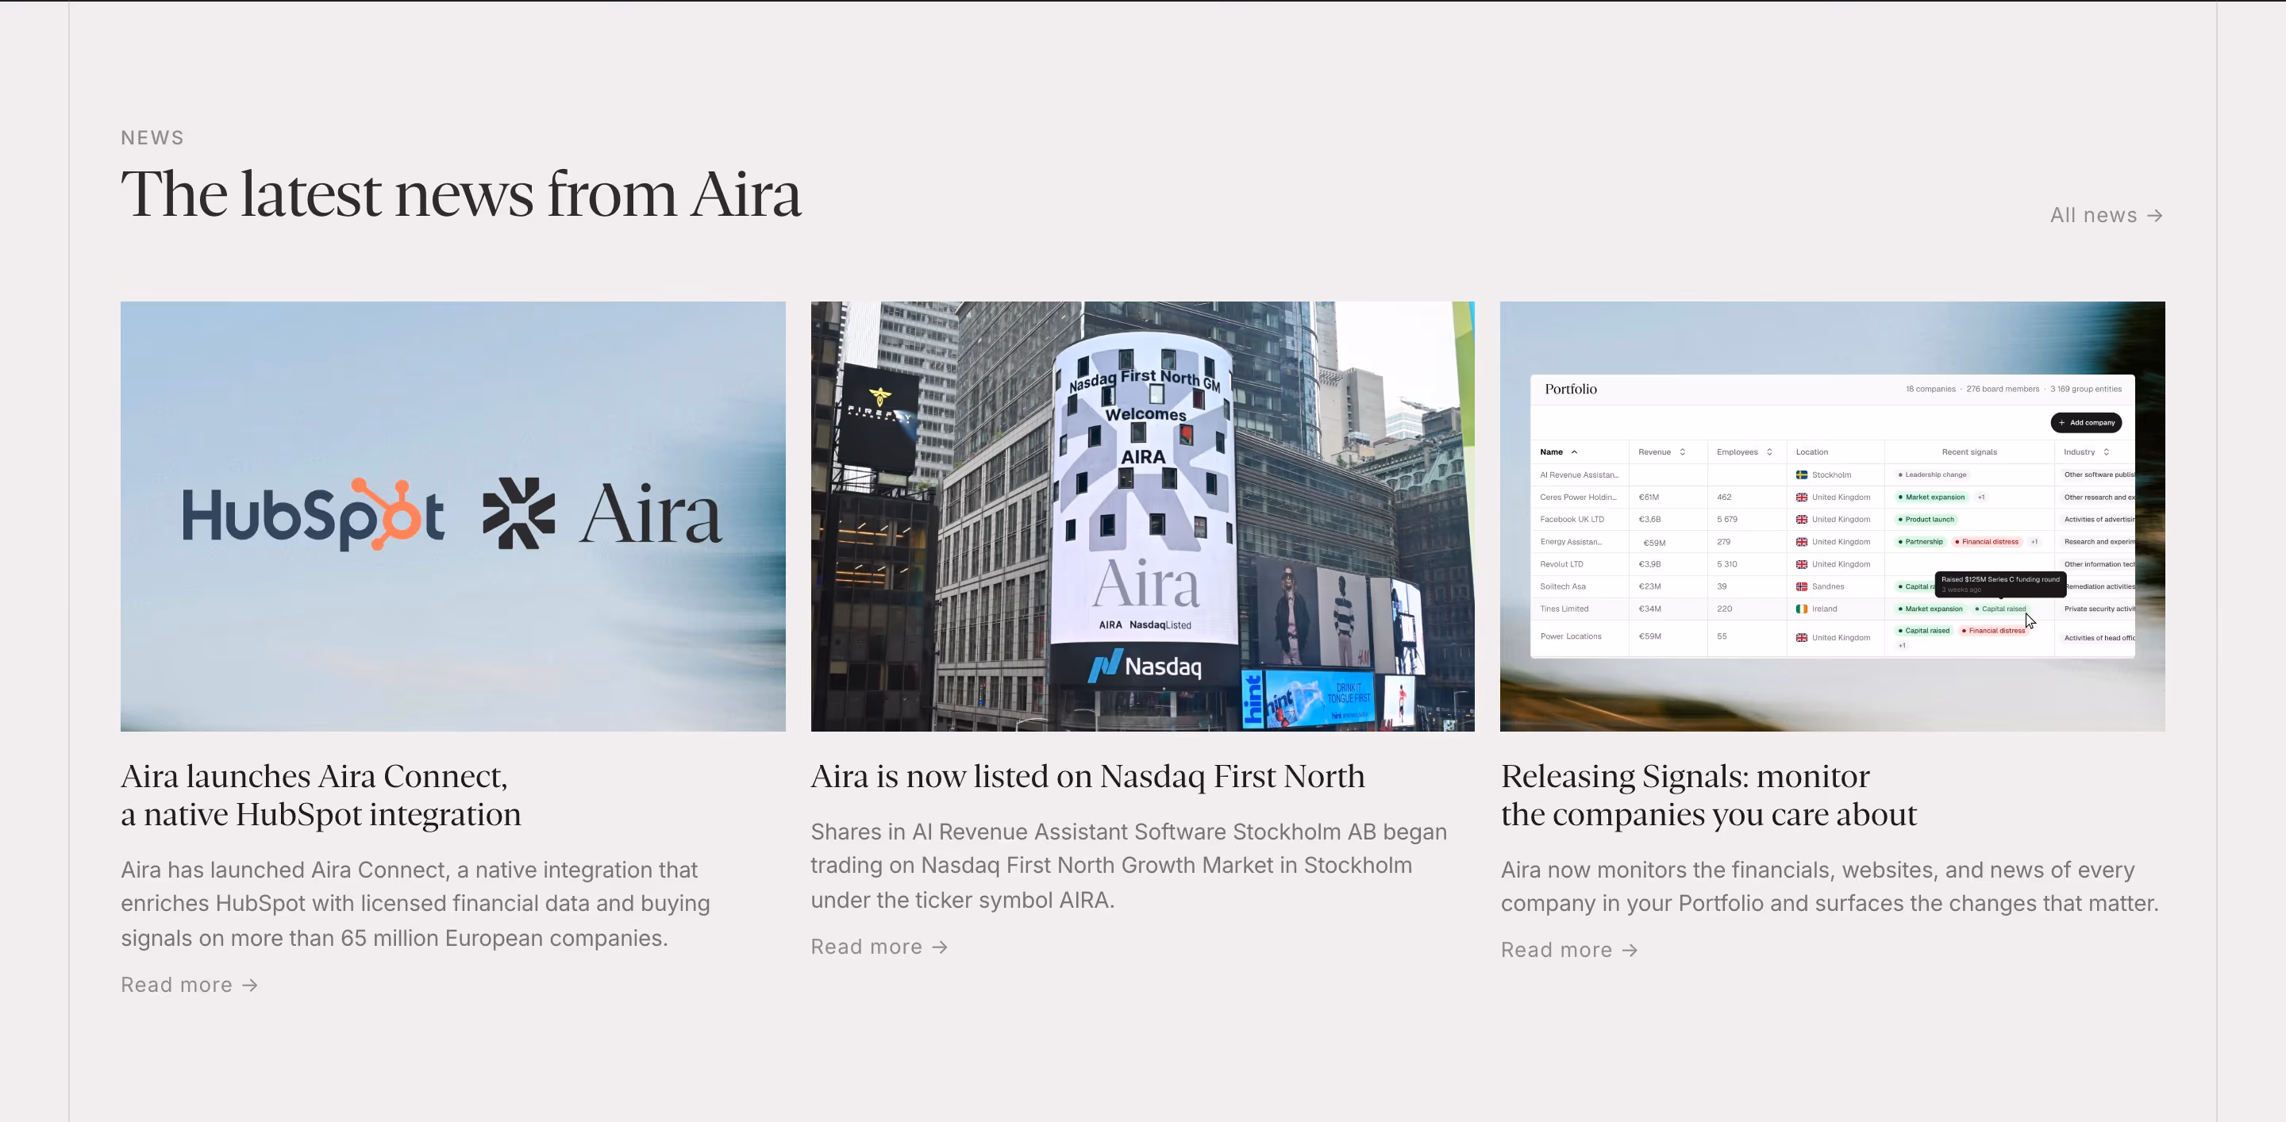Click summary about monitoring financials and websites
This screenshot has height=1122, width=2286.
(1830, 886)
